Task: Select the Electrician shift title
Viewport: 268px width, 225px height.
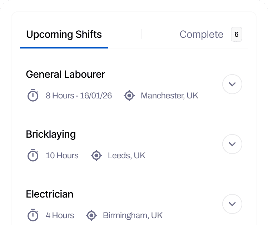Action: tap(49, 194)
